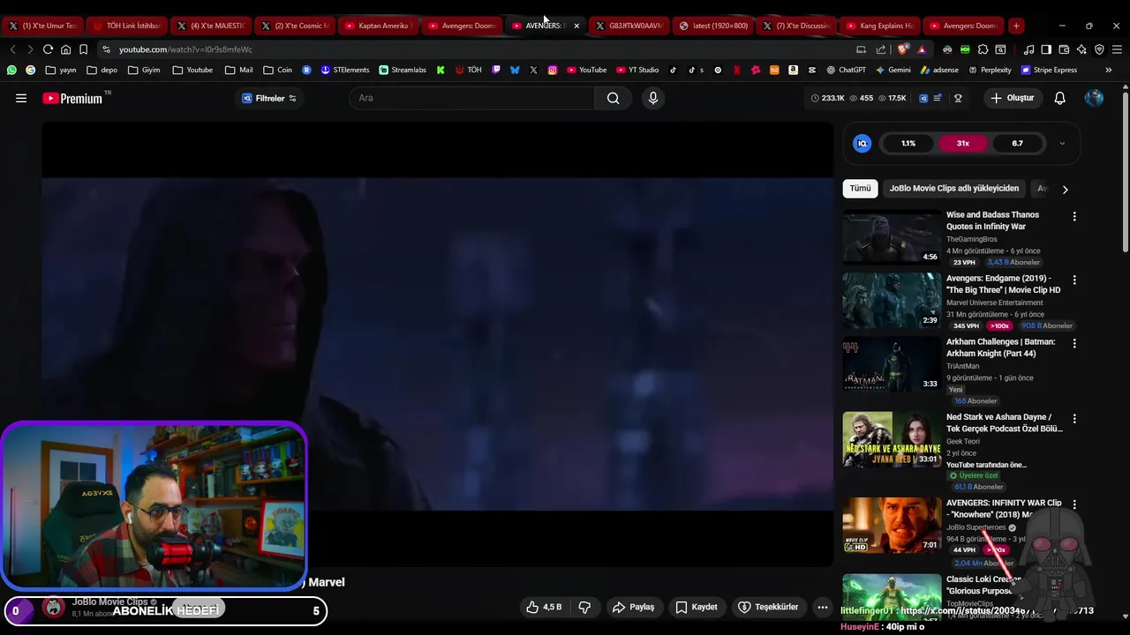Open more actions ellipsis under video

822,607
